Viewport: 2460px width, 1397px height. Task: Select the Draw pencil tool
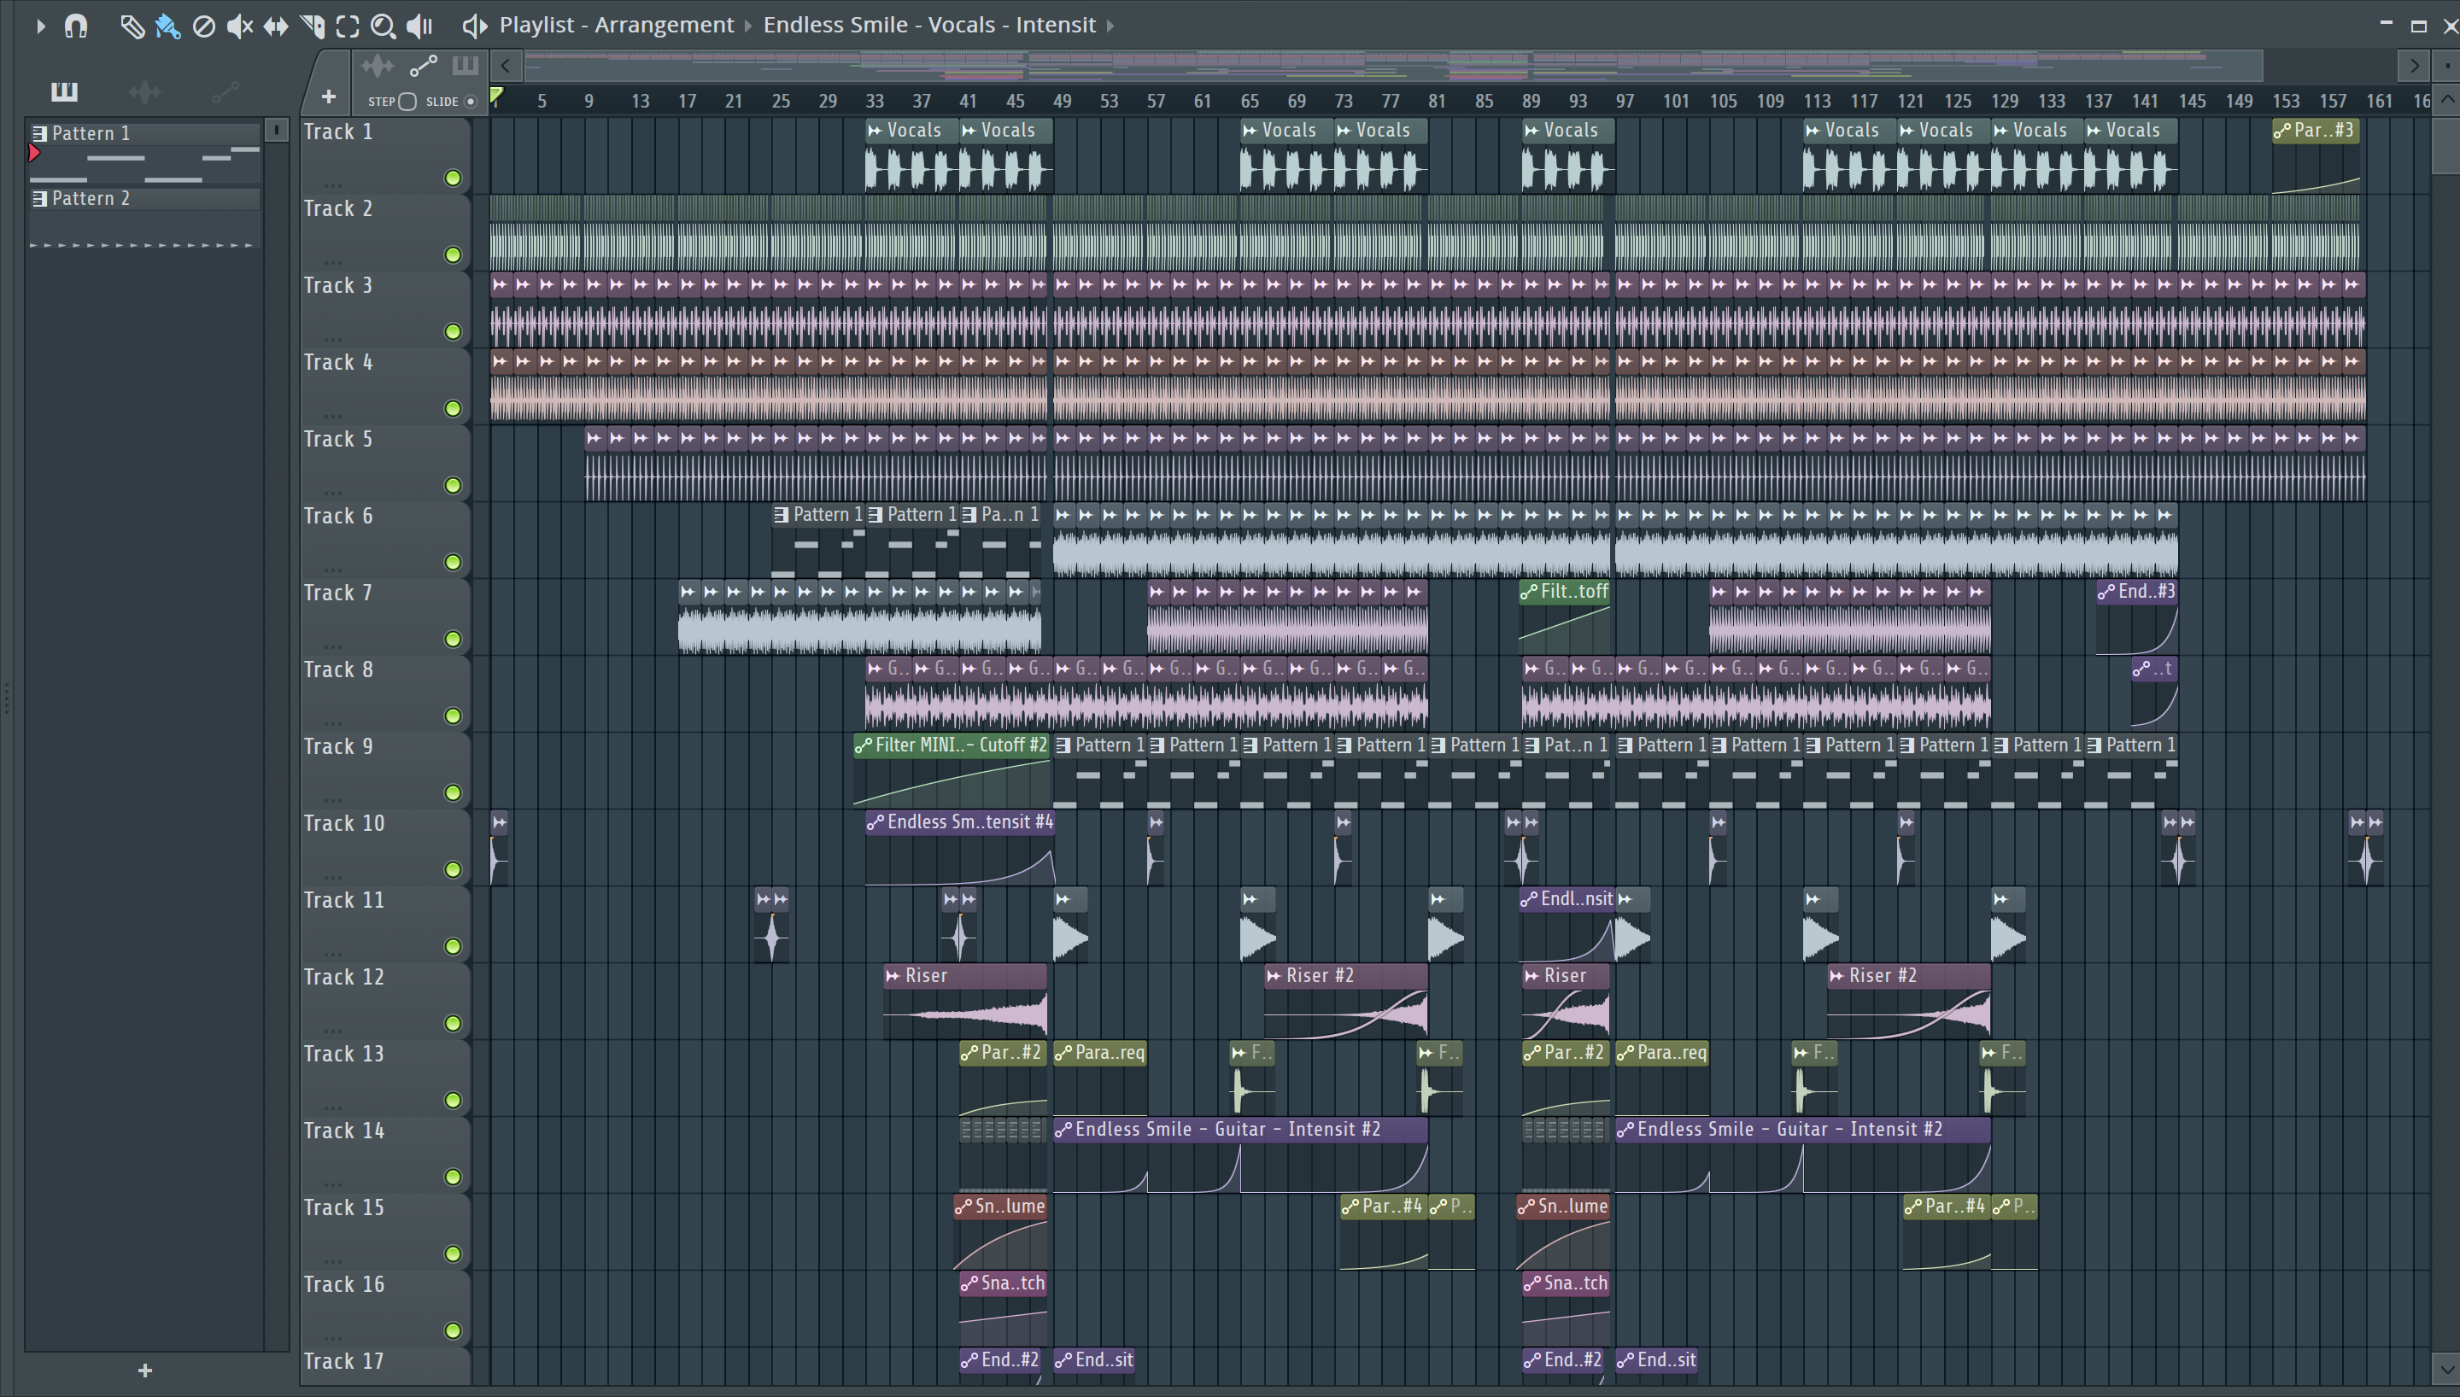click(132, 26)
